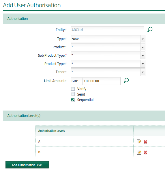Click the Verify label text

click(x=82, y=89)
